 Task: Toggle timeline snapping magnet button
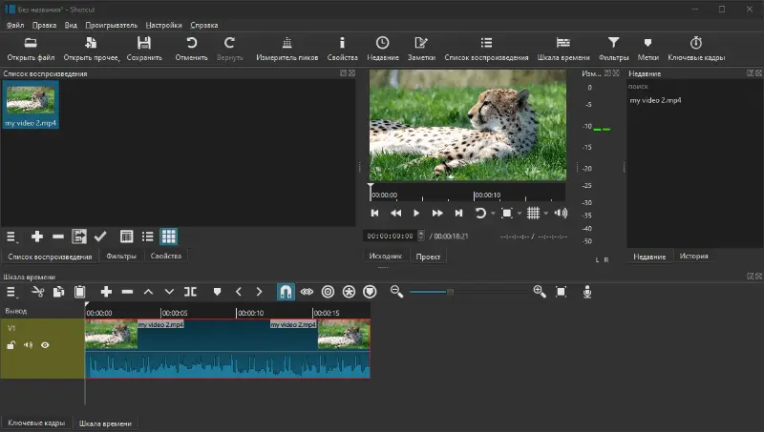point(285,292)
